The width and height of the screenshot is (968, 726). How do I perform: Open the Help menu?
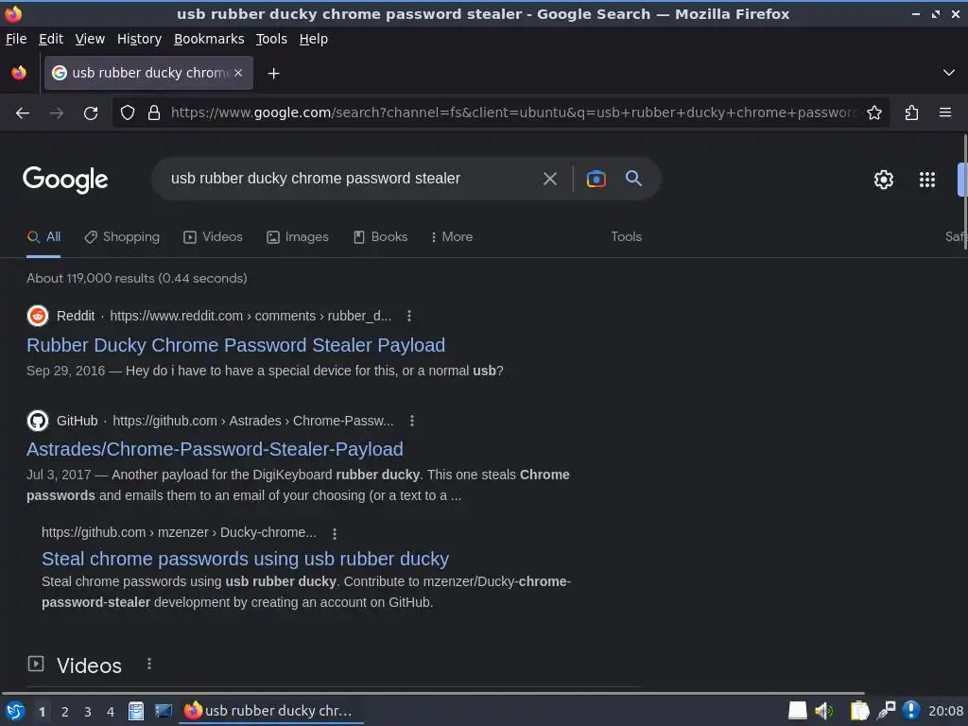click(x=314, y=39)
